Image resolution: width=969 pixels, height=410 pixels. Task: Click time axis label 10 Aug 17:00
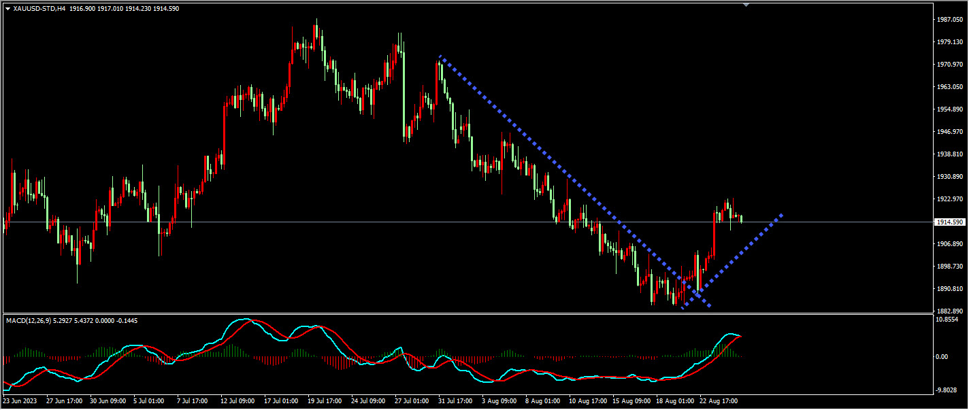click(587, 401)
